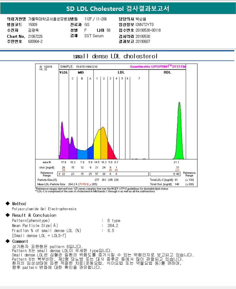This screenshot has width=236, height=289.
Task: Click comment line '향후 pattern 변화에 대한 확인을 권유합니다.'
Action: [57, 267]
